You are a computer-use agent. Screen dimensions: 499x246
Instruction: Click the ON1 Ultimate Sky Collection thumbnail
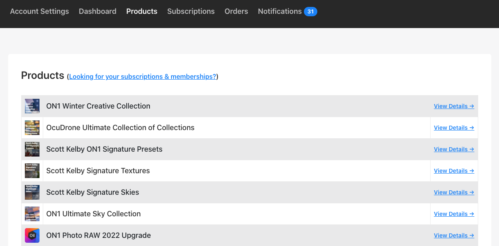pyautogui.click(x=32, y=214)
